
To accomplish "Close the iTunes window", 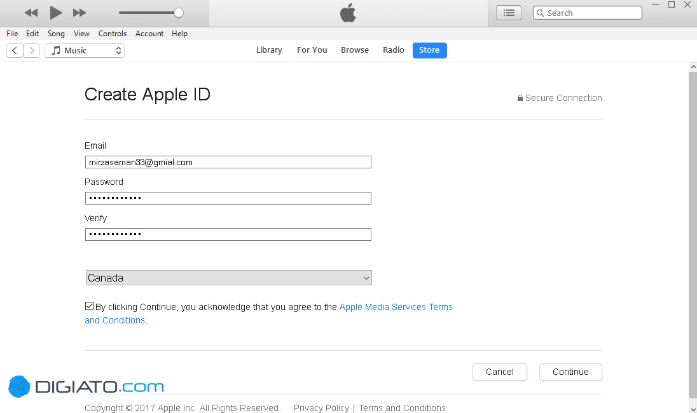I will 687,5.
